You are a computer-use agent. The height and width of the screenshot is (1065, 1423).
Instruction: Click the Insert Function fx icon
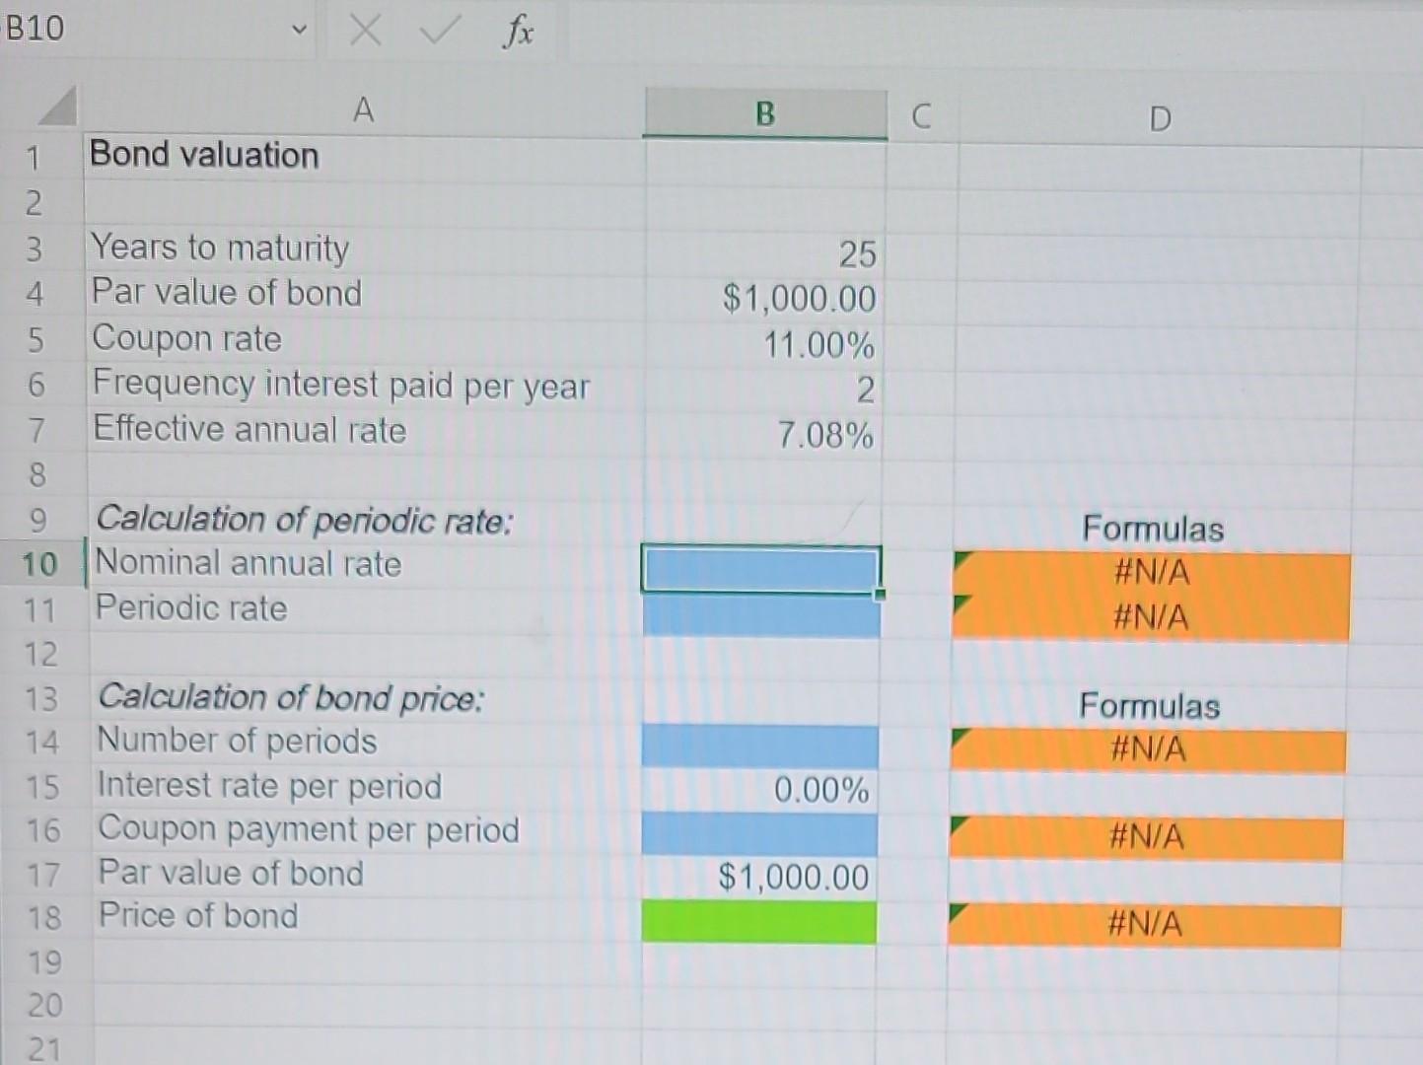coord(516,30)
